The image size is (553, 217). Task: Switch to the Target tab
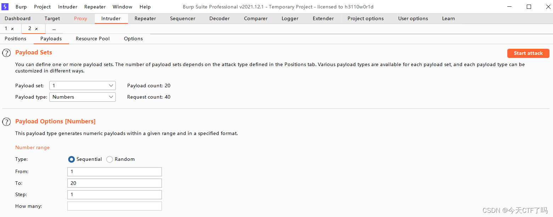(52, 19)
